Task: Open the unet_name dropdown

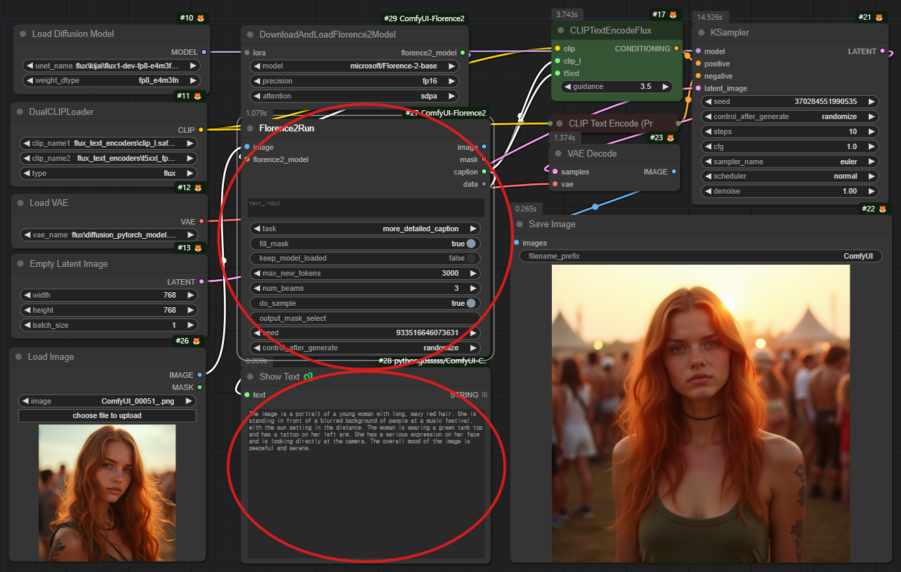Action: pos(111,66)
